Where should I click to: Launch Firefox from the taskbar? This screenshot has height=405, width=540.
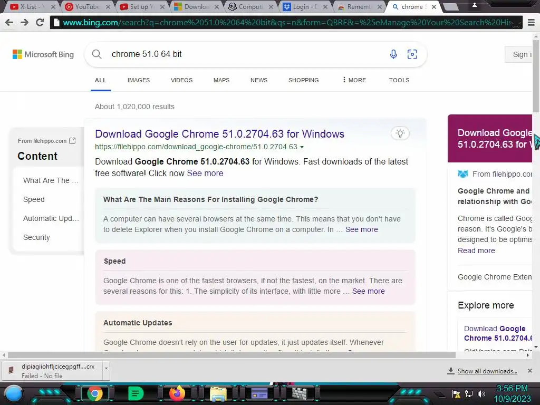tap(177, 393)
